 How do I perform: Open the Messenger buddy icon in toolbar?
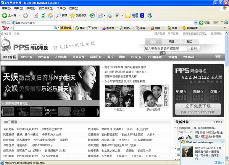(150, 15)
